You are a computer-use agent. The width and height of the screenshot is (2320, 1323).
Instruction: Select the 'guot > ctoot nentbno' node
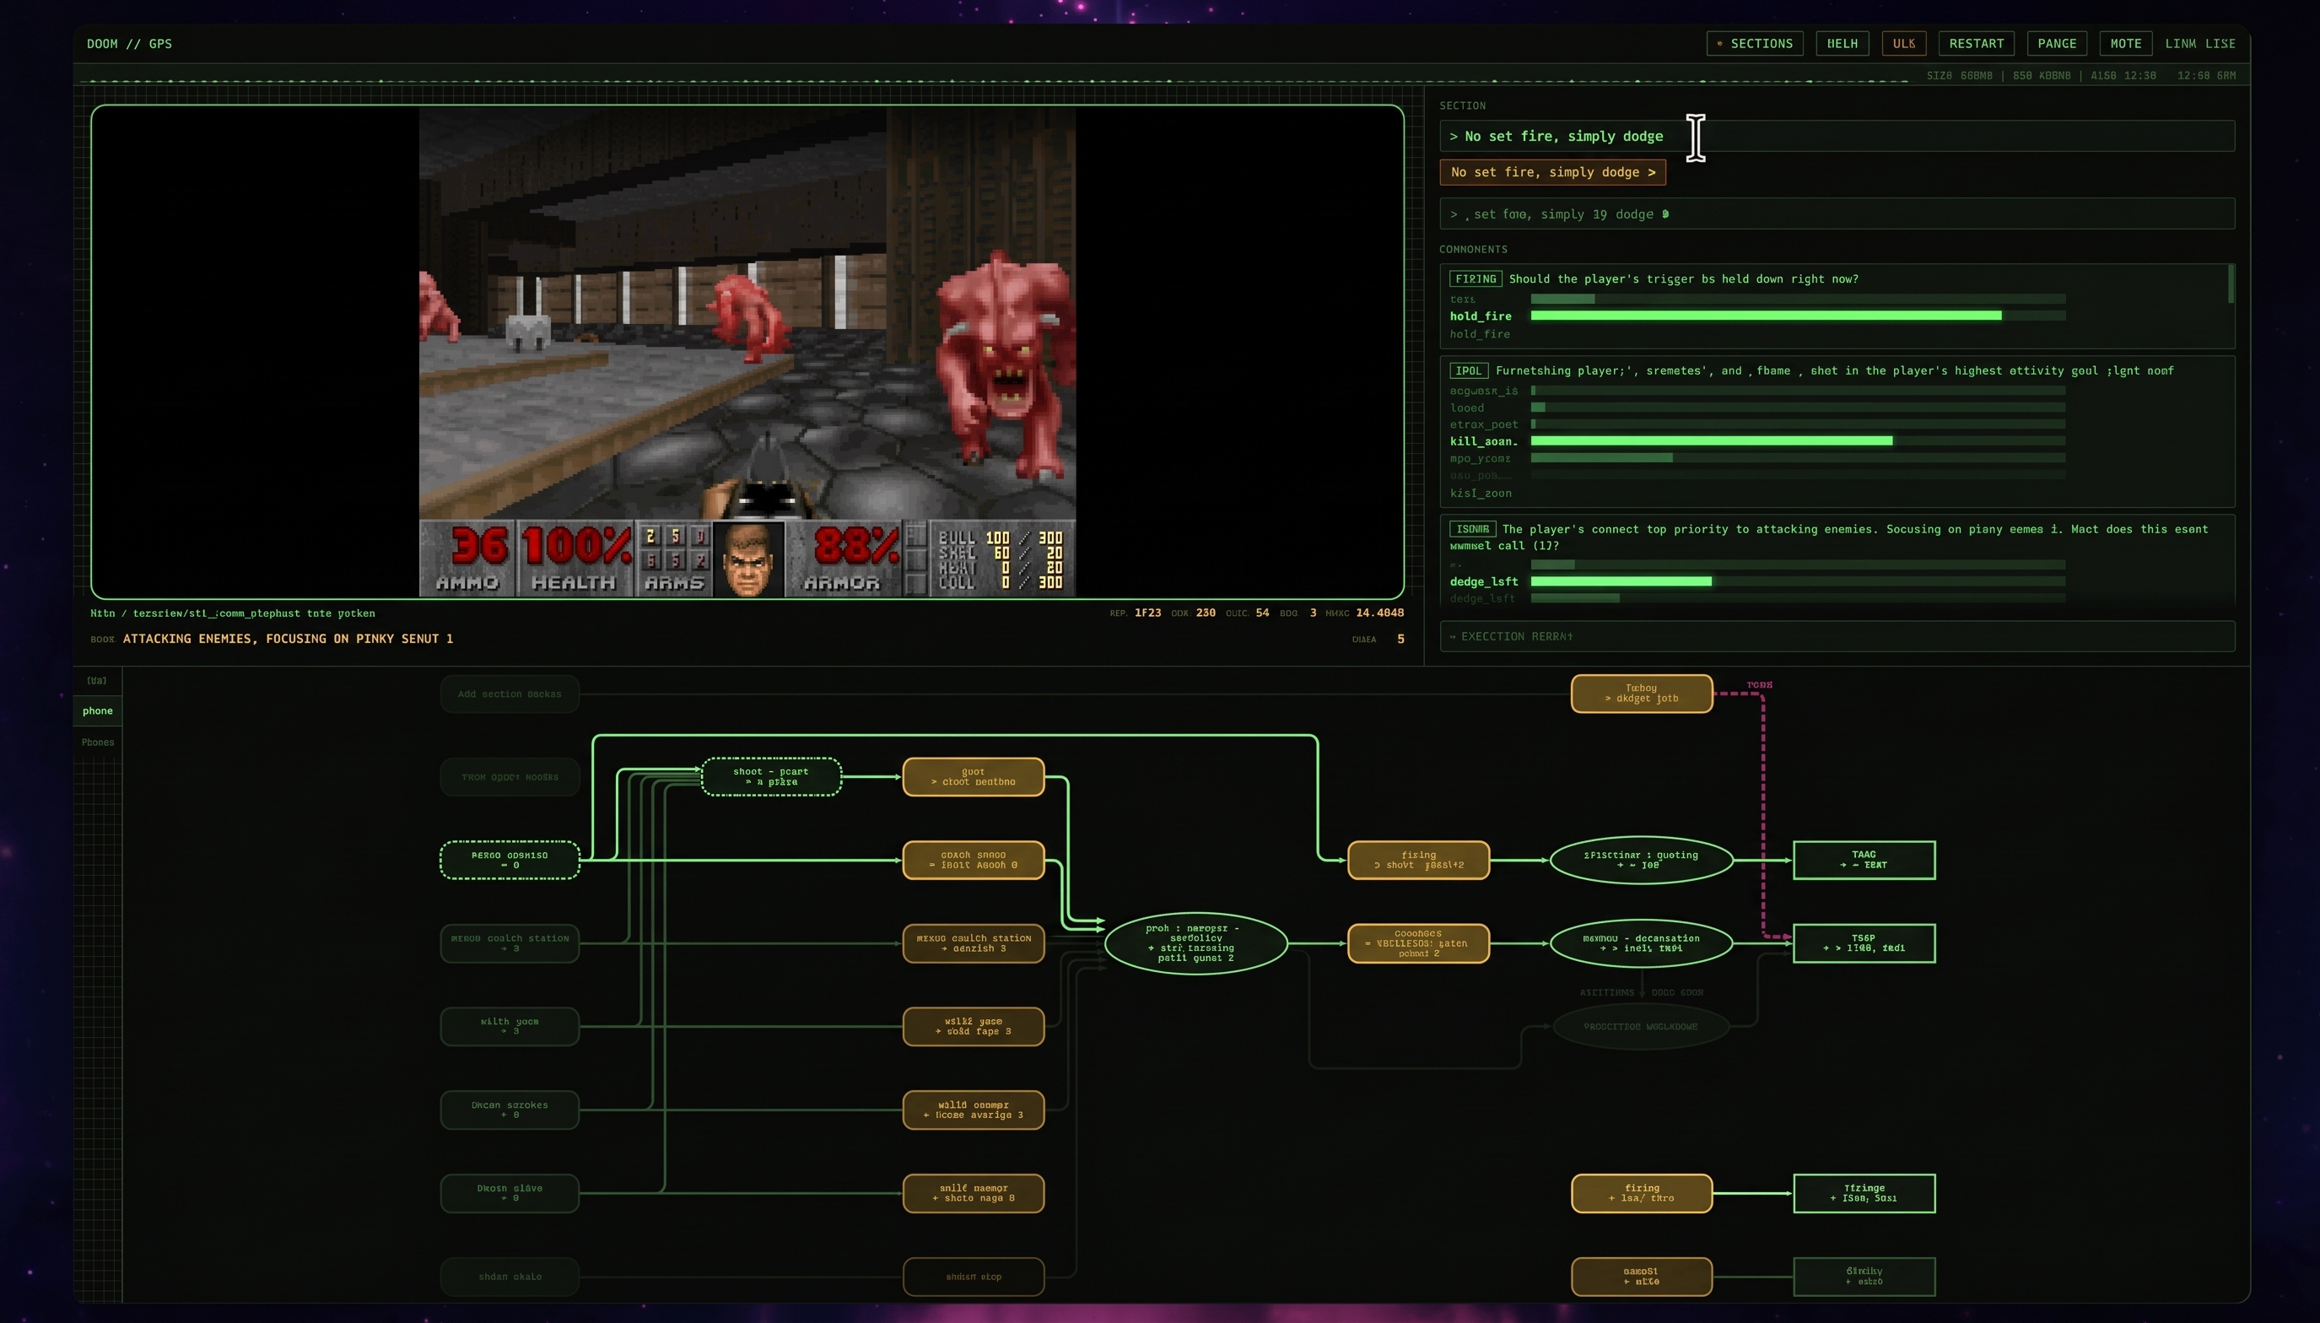973,777
